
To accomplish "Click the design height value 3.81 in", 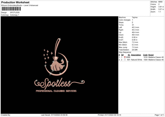I will (x=161, y=7).
